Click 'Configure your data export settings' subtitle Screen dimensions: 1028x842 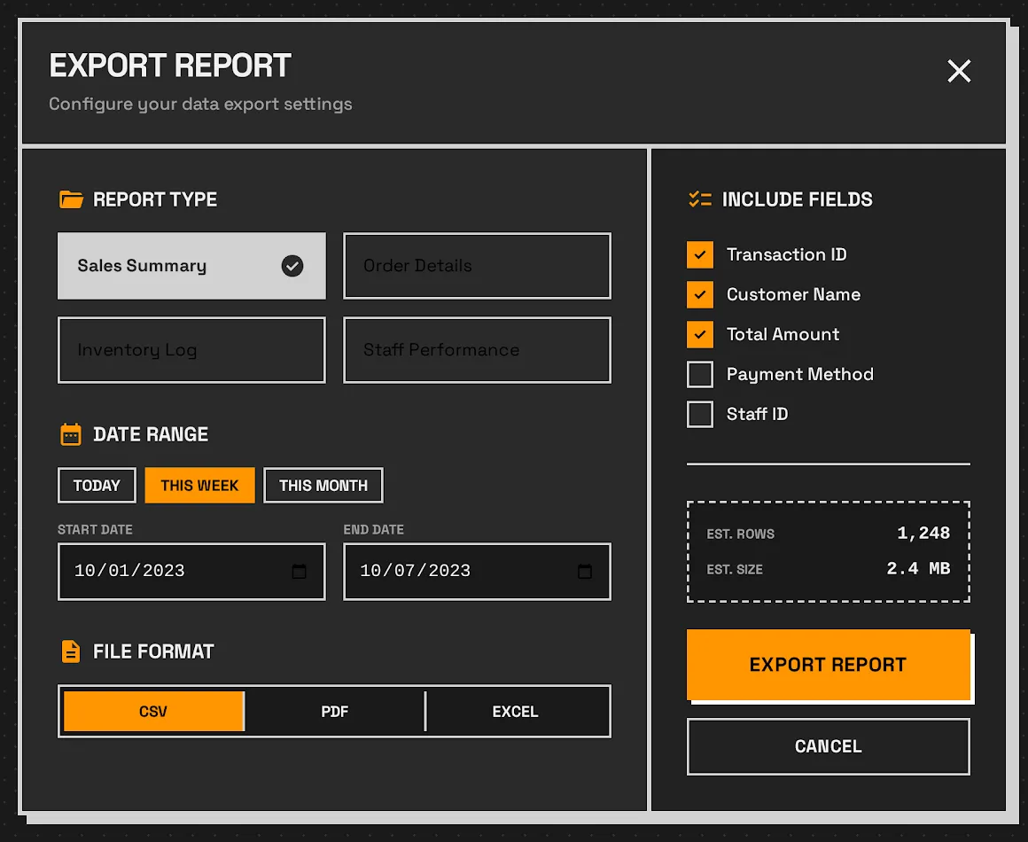[200, 105]
